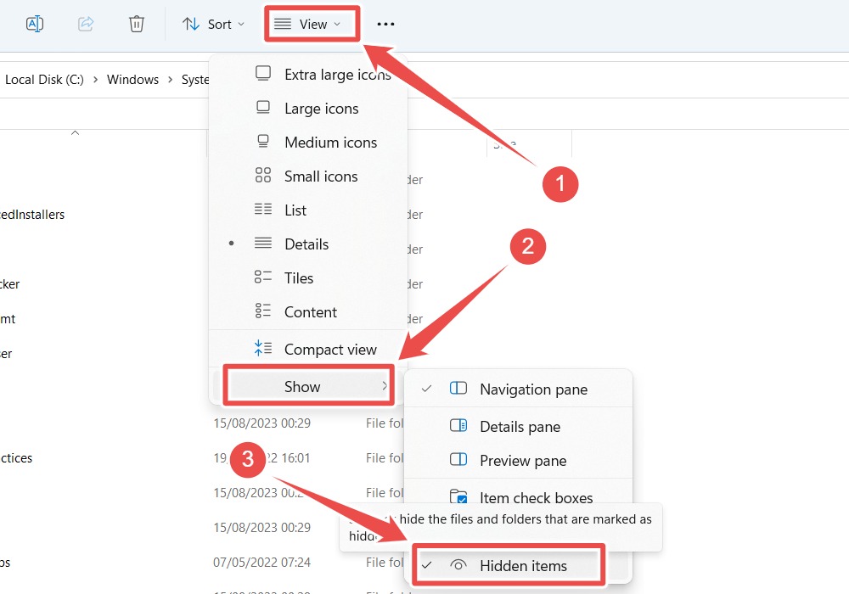Screen dimensions: 849x594
Task: Collapse the list with the up chevron
Action: [75, 132]
